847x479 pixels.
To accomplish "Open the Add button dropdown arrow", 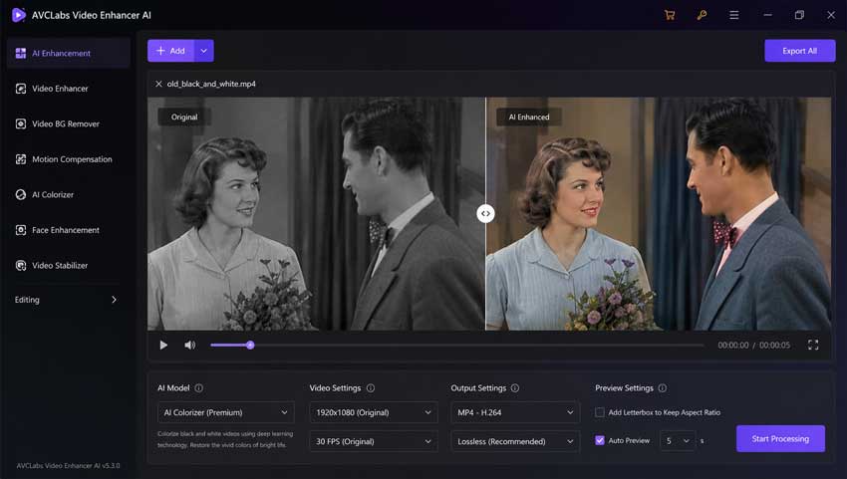I will [x=204, y=51].
